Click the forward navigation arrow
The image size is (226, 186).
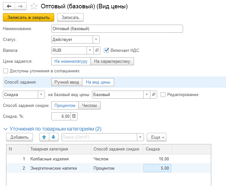21,6
